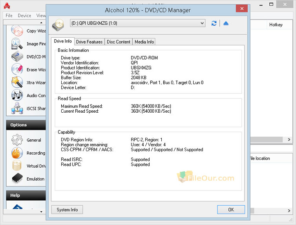This screenshot has height=225, width=296.
Task: Click the RPC-2, Region: 1 value
Action: coord(146,140)
